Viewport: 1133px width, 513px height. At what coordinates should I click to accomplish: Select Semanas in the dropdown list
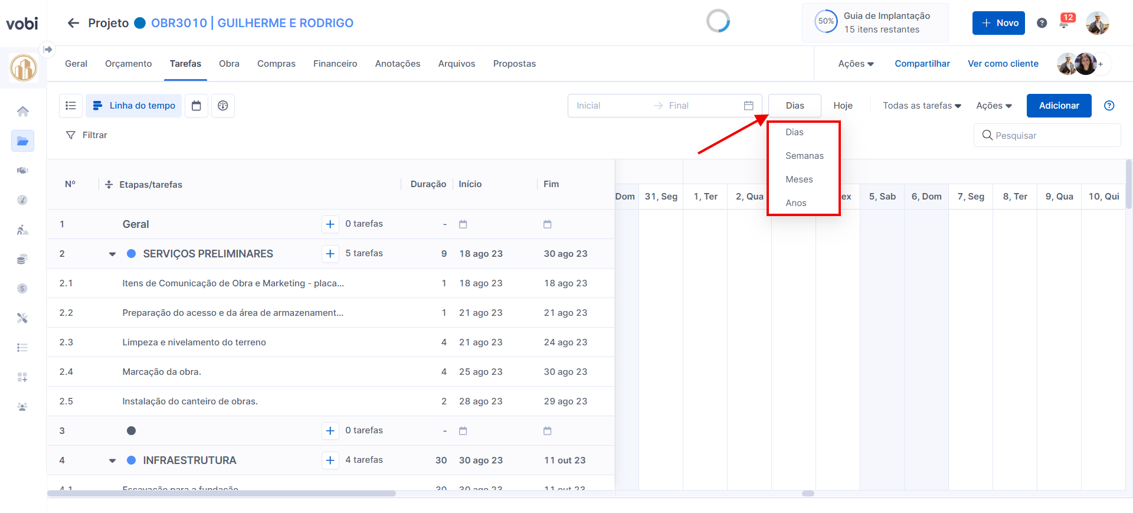click(804, 156)
